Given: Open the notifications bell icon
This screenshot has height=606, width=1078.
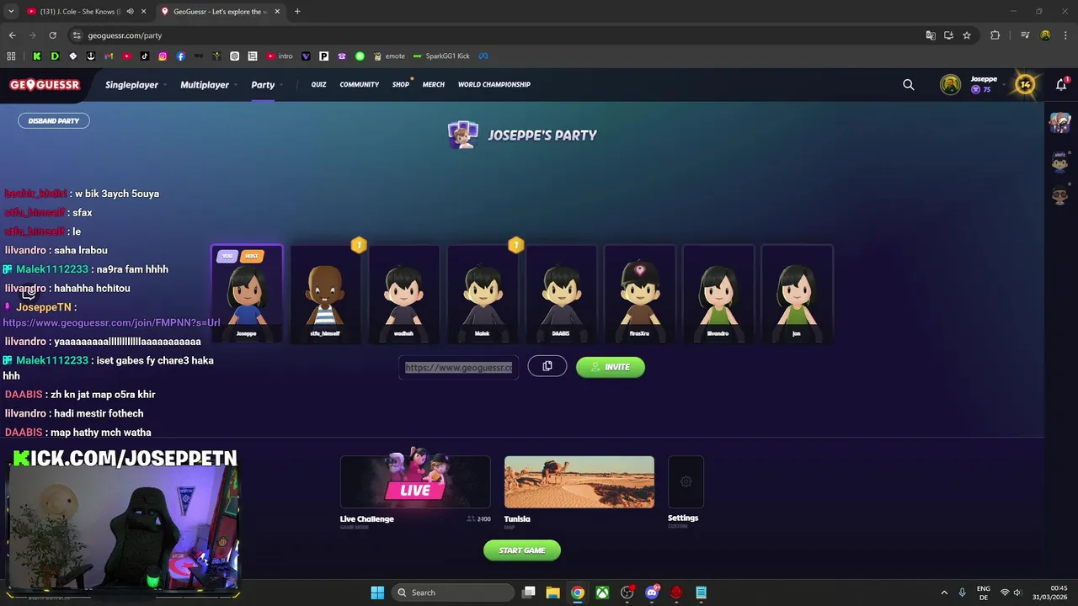Looking at the screenshot, I should (x=1061, y=84).
